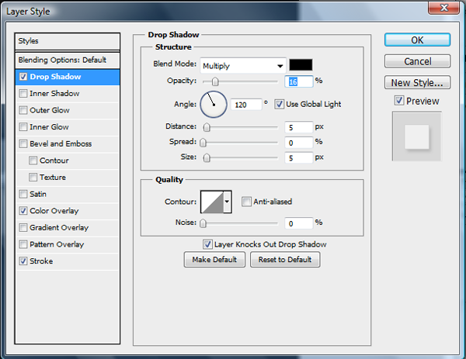466x359 pixels.
Task: Open the Contour curve thumbnail picker
Action: (x=212, y=202)
